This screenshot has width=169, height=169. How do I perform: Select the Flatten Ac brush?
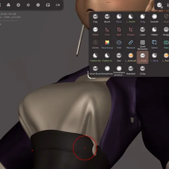pos(107,57)
